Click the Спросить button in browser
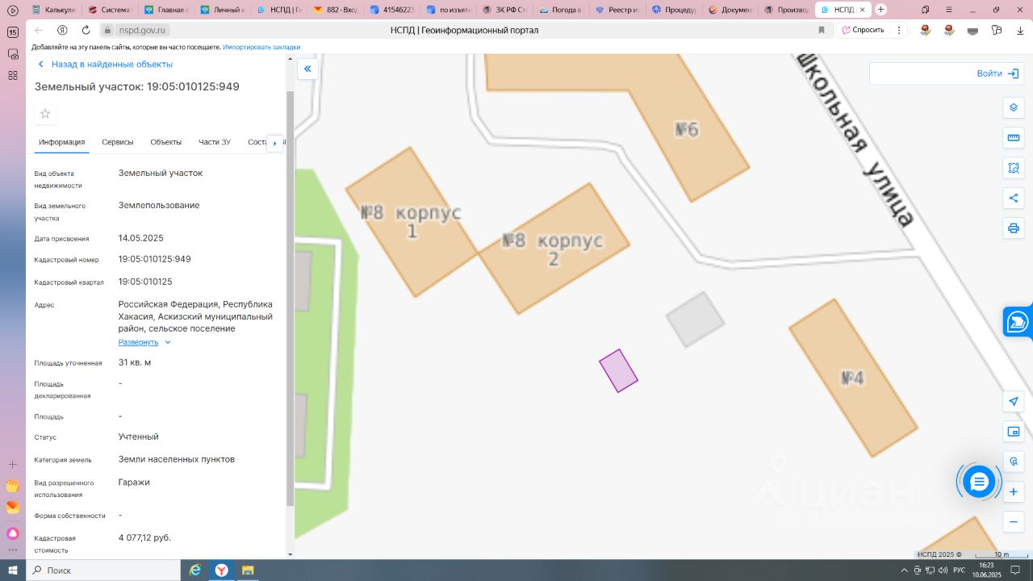This screenshot has width=1033, height=581. pos(863,30)
